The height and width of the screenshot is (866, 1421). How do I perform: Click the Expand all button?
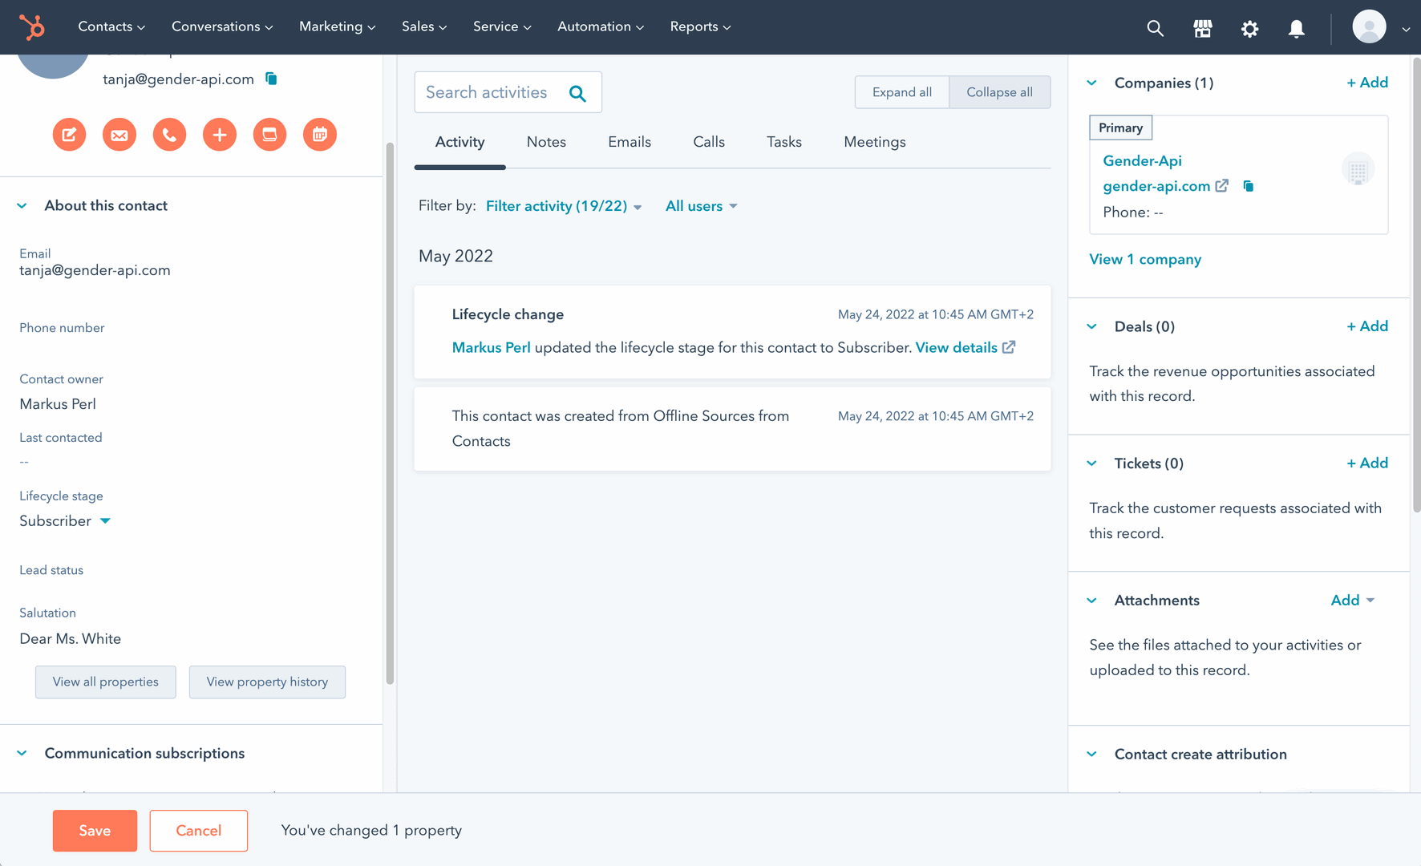coord(902,92)
